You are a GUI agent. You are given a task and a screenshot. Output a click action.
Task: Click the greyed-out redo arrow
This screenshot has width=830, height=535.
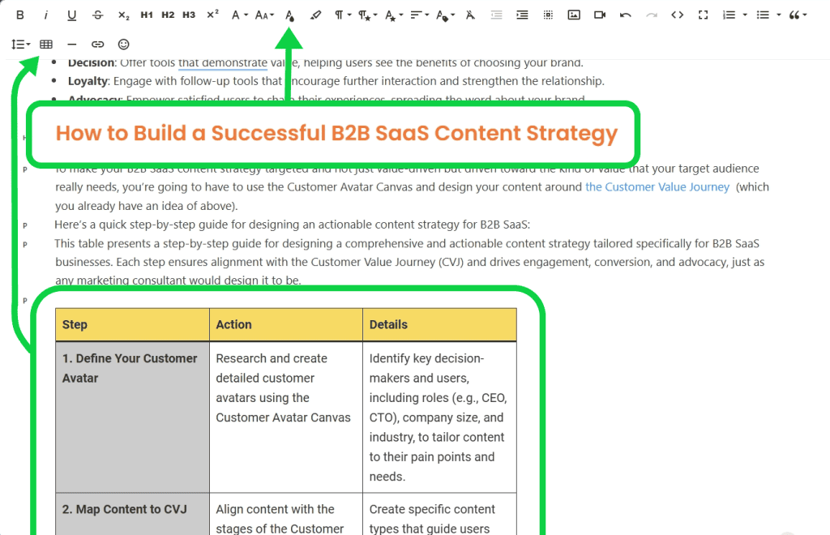[651, 15]
